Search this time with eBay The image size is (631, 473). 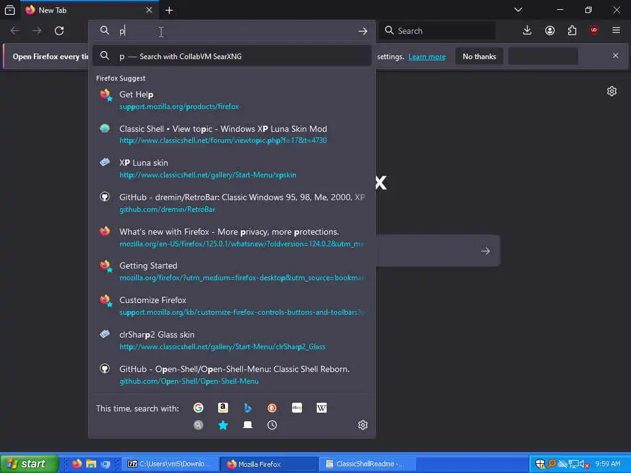click(x=297, y=408)
